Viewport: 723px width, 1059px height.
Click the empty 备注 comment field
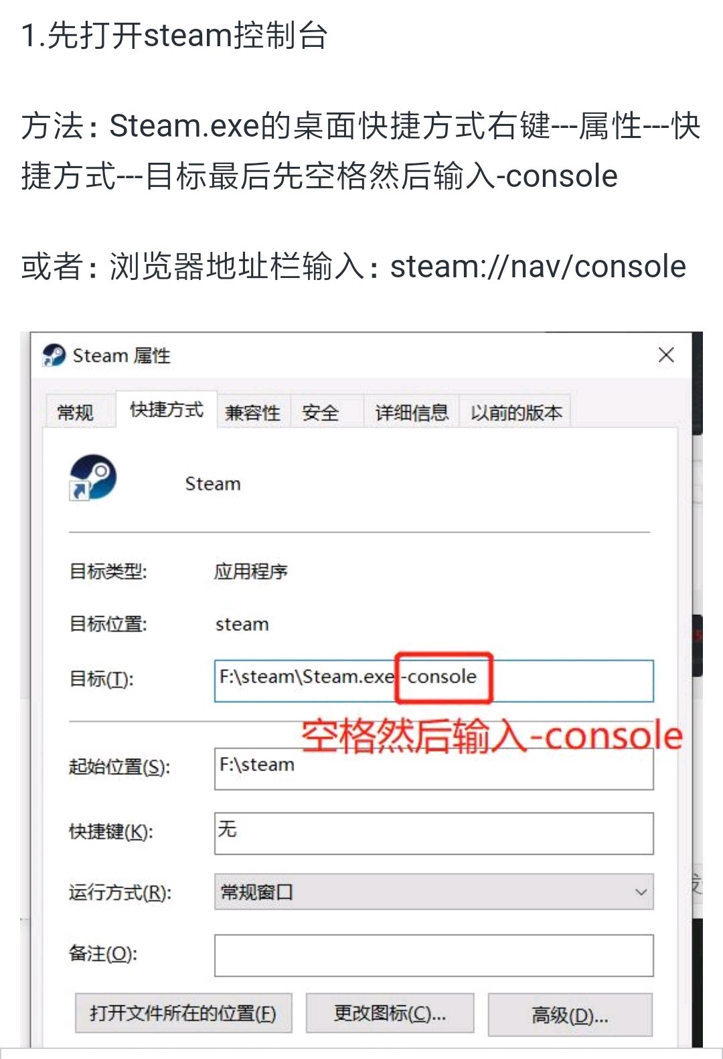tap(434, 955)
